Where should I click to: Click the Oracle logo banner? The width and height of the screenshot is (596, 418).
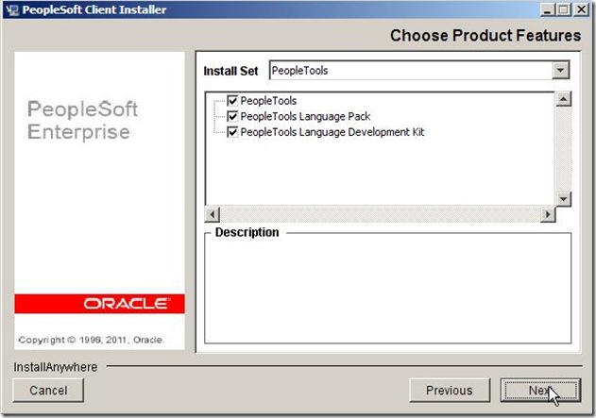(100, 304)
